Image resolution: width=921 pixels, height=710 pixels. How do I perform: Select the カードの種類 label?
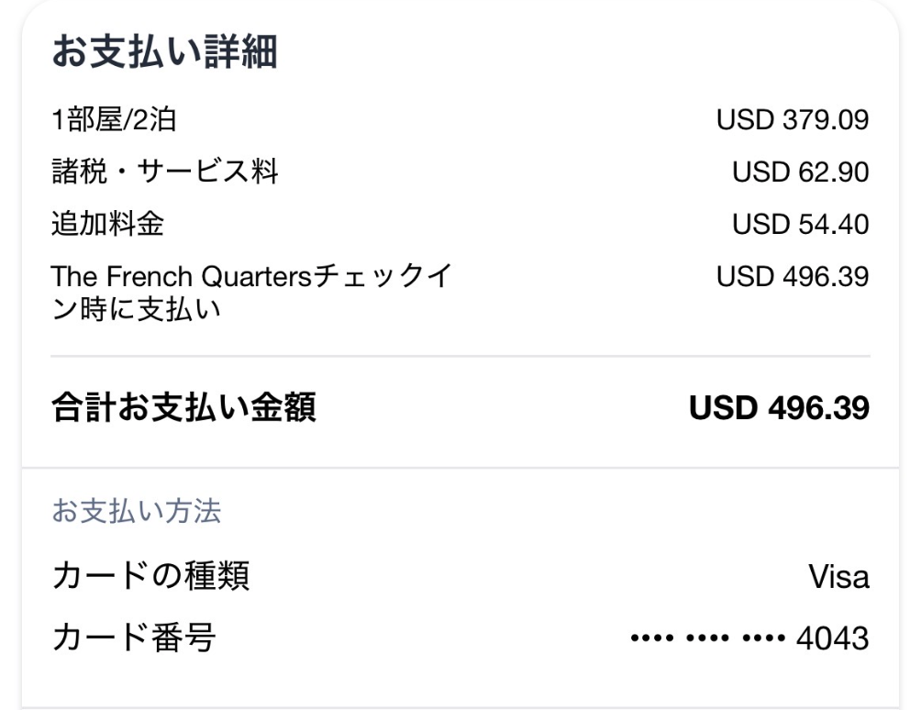149,578
